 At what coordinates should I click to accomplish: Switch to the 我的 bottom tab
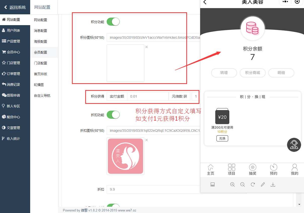point(294,169)
